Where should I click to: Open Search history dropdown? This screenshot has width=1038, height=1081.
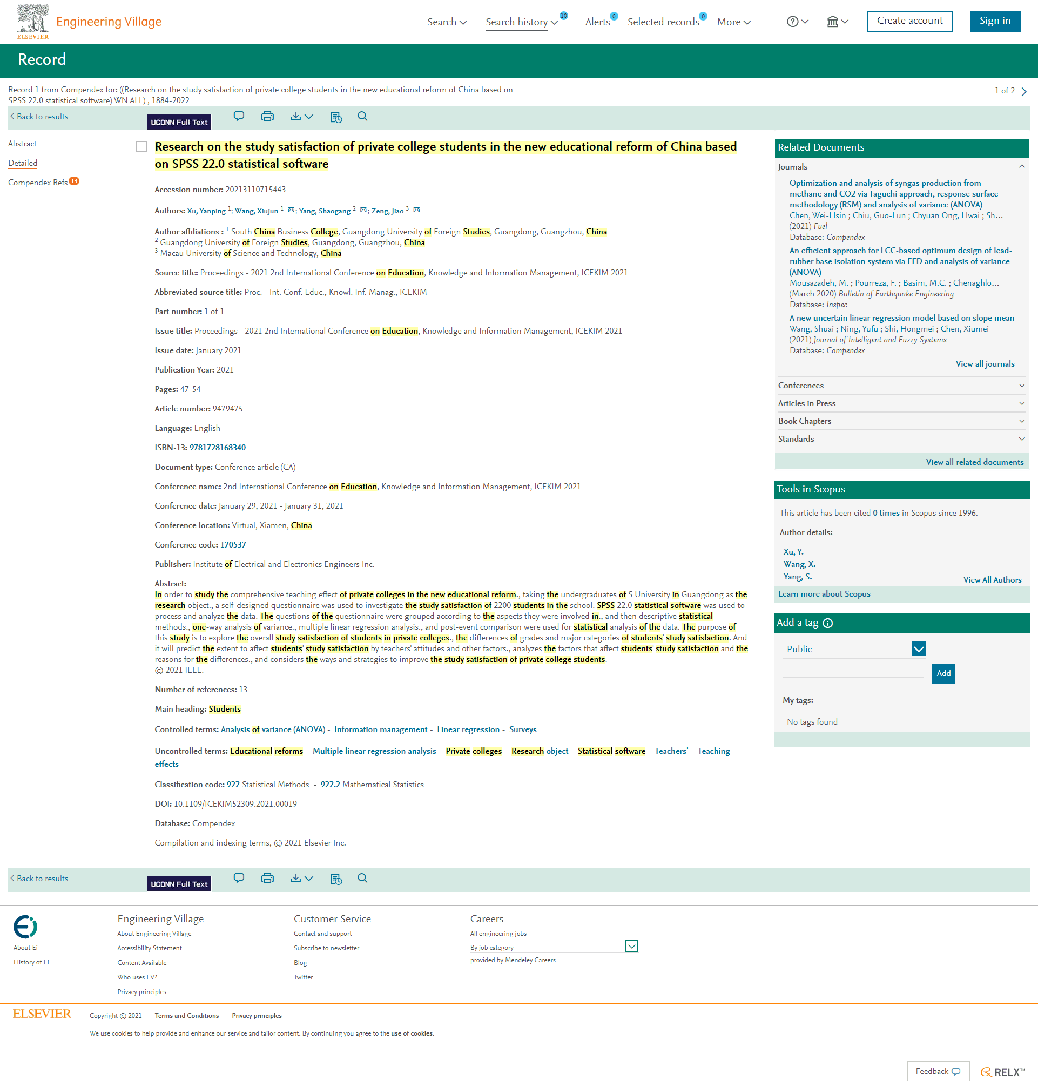click(521, 22)
